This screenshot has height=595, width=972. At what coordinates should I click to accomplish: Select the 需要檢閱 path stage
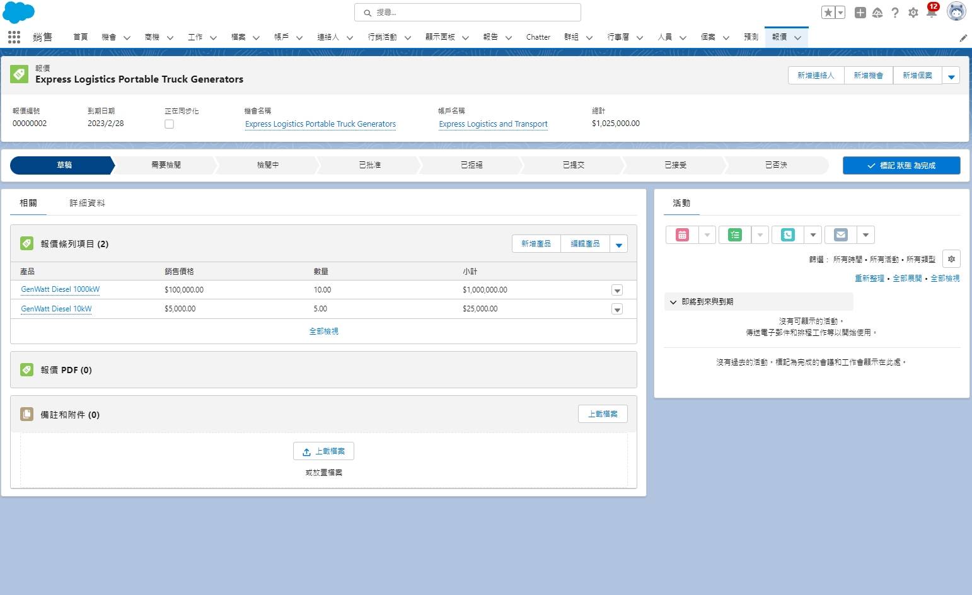(x=166, y=165)
